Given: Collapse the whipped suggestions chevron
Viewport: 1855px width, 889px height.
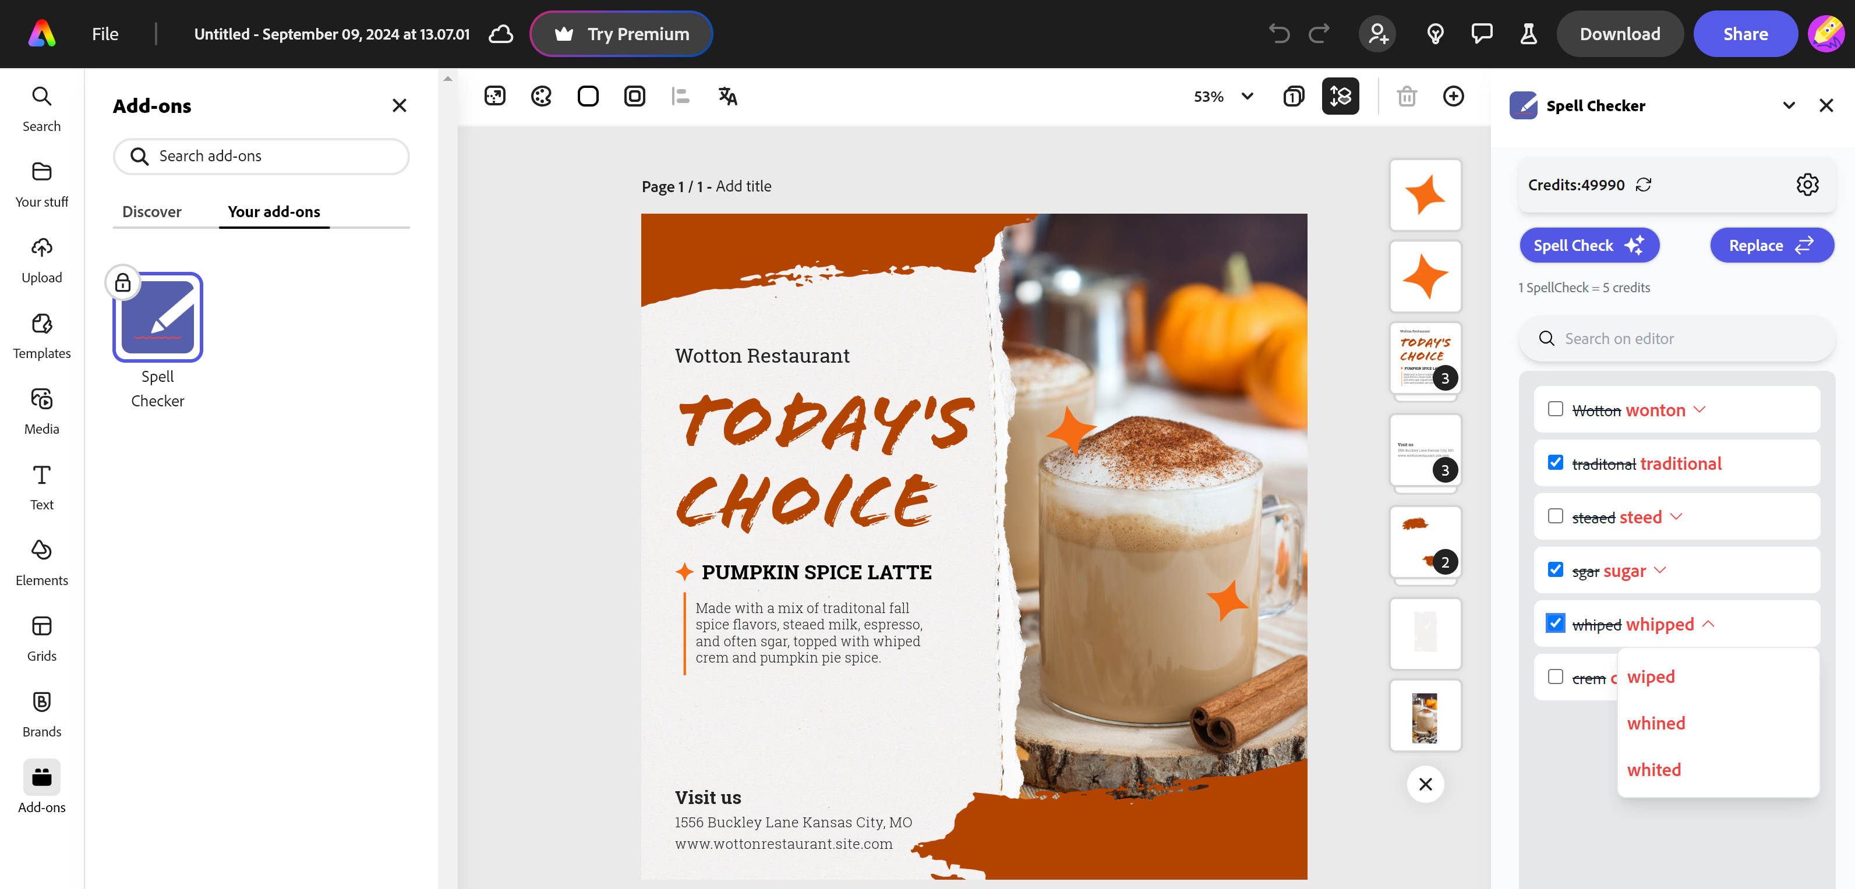Looking at the screenshot, I should click(x=1708, y=624).
